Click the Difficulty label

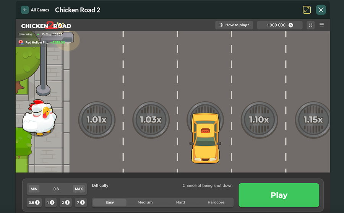100,185
